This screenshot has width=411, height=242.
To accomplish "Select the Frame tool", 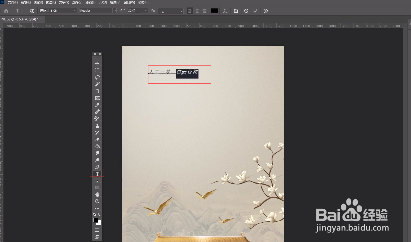I will (x=97, y=98).
